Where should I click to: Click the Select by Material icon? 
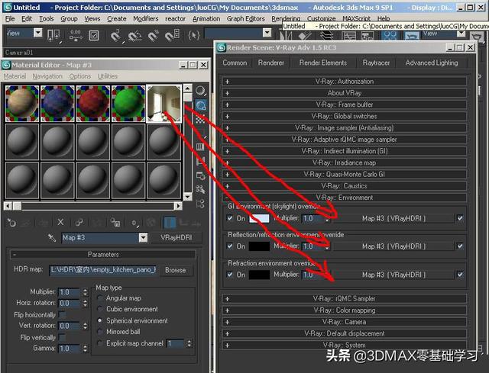(200, 190)
